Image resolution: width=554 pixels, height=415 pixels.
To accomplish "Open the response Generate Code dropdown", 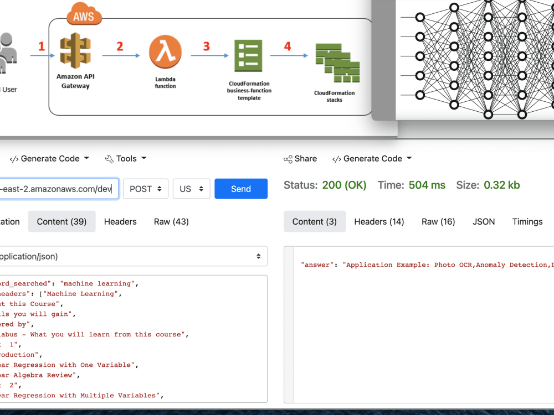I will [372, 159].
